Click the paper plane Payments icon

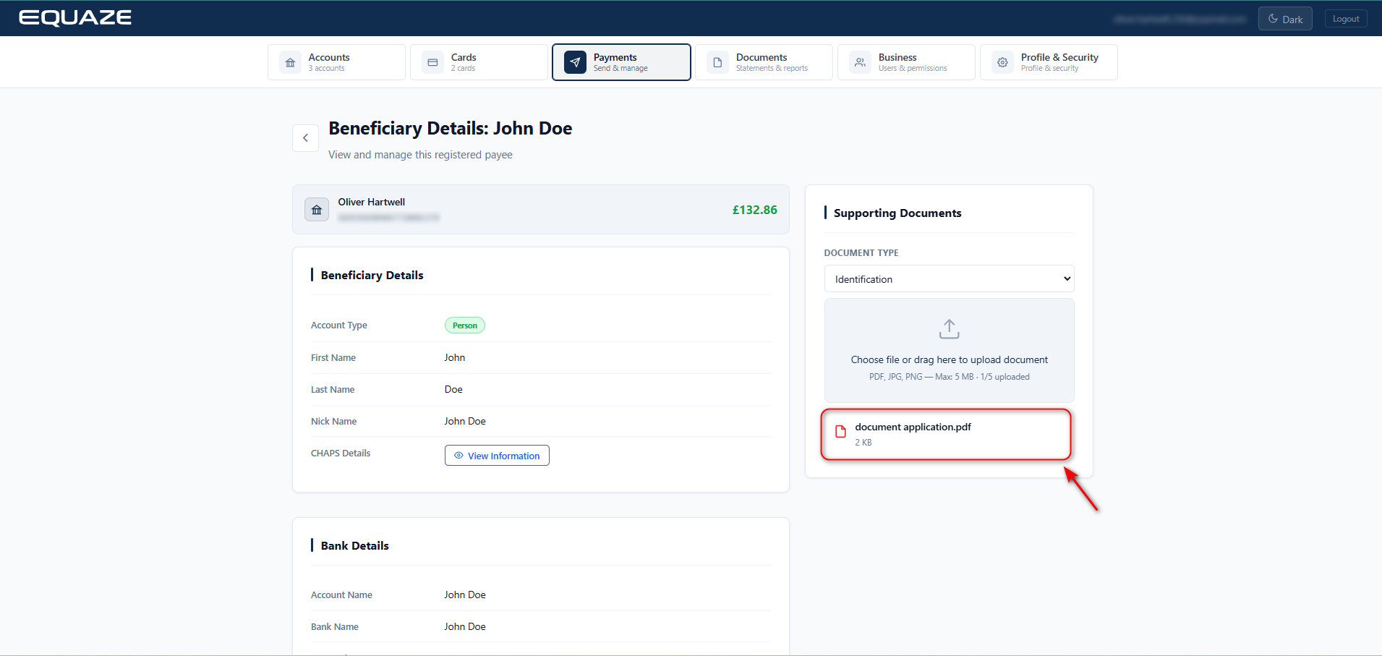click(575, 62)
